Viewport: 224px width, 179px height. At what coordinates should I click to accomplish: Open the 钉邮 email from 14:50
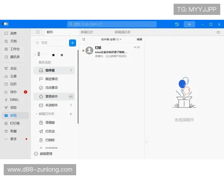111,51
